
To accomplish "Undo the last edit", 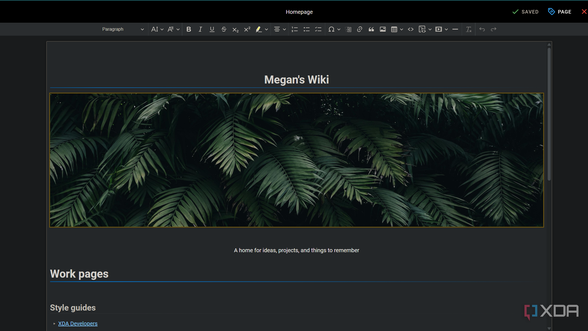I will (x=482, y=29).
